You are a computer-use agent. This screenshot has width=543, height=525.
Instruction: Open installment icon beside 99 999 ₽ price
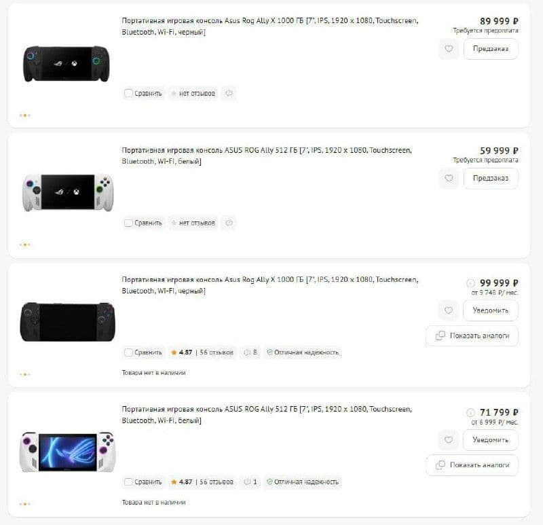470,283
